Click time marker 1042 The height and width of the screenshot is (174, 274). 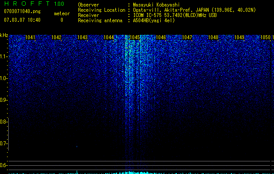(57, 37)
